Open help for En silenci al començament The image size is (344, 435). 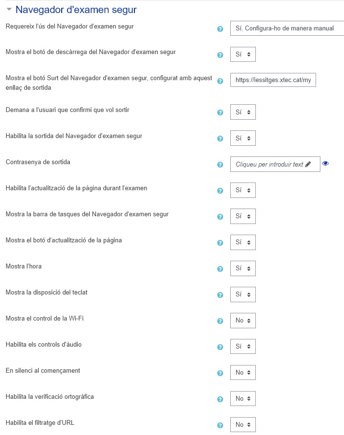(220, 373)
